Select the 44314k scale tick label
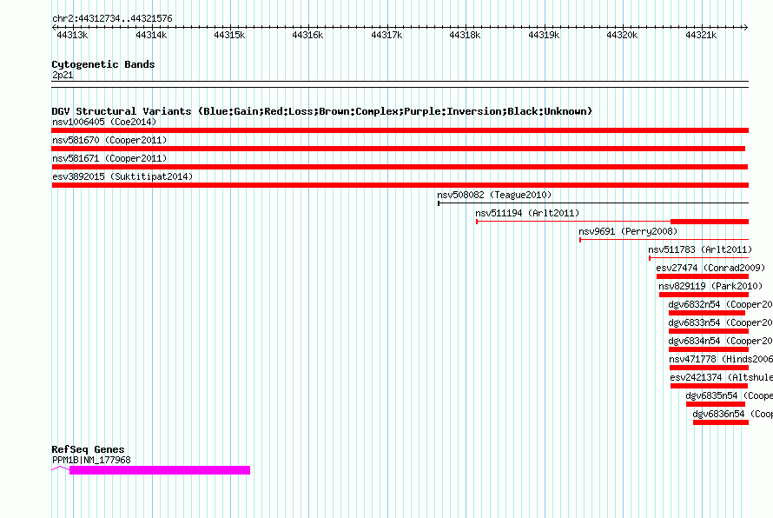This screenshot has width=773, height=518. [151, 35]
